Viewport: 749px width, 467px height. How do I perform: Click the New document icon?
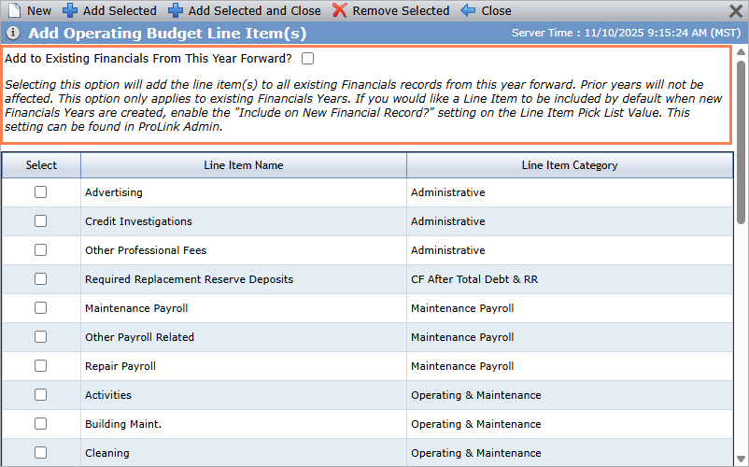(x=15, y=10)
